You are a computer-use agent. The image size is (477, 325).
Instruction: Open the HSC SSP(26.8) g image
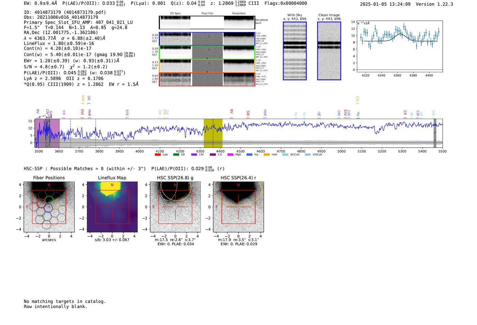(x=175, y=207)
